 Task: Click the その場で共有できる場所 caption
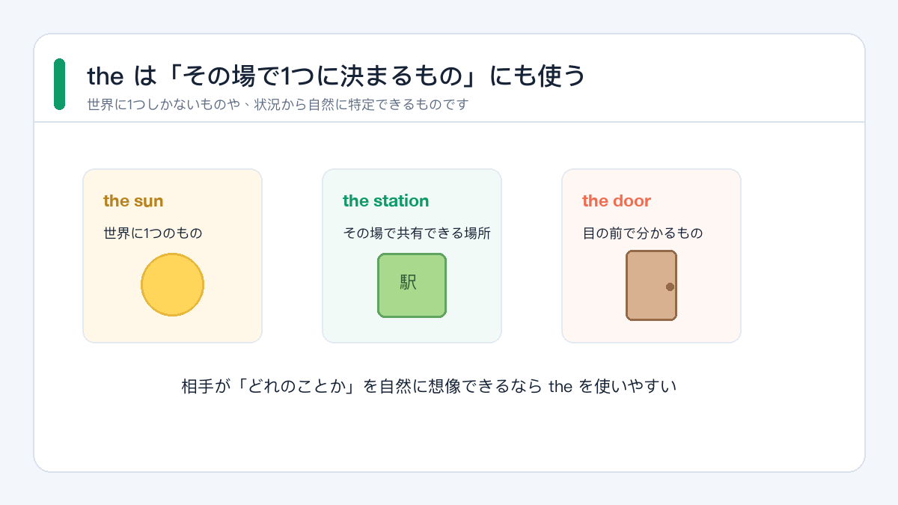(417, 233)
